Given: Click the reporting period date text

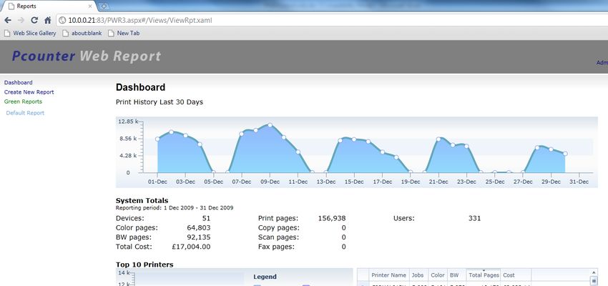Looking at the screenshot, I should coord(175,208).
